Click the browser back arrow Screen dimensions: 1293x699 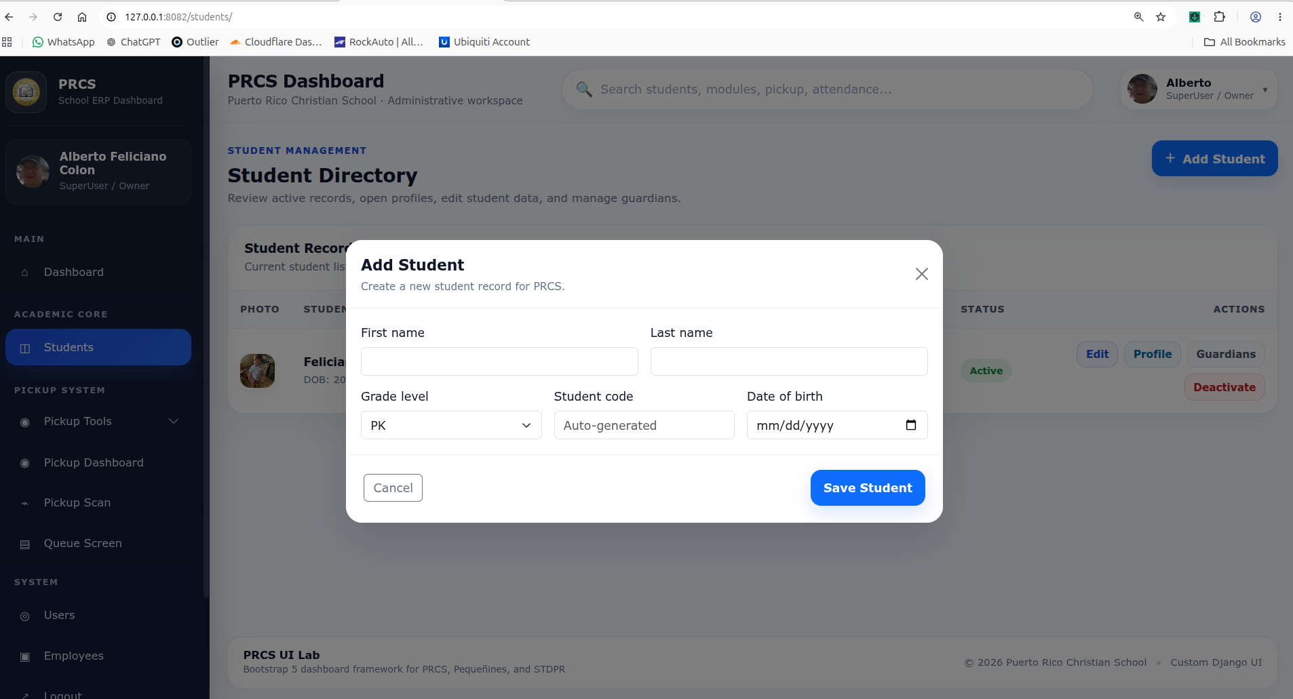pyautogui.click(x=9, y=17)
